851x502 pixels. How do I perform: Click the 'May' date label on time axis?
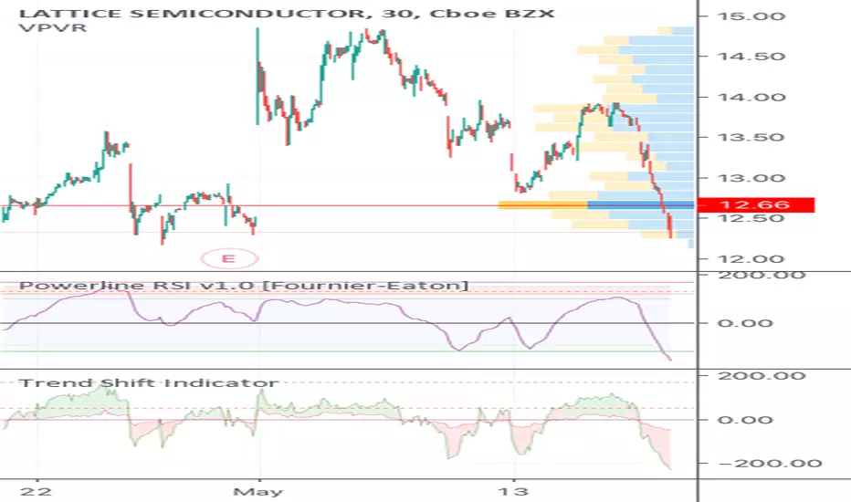[258, 492]
